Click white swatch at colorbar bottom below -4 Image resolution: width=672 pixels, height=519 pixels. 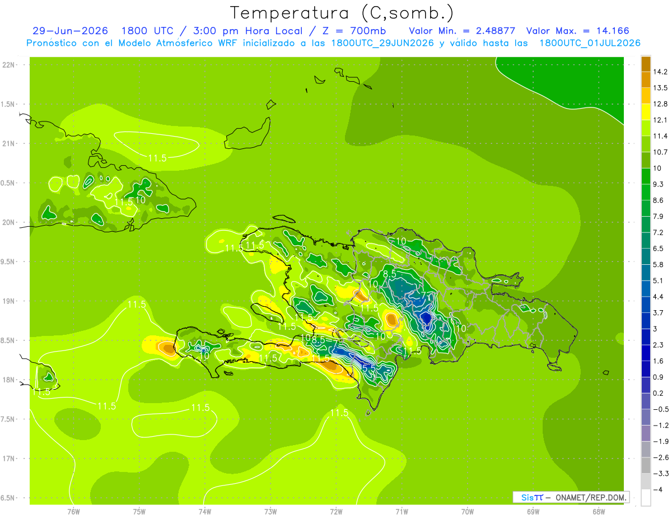646,497
